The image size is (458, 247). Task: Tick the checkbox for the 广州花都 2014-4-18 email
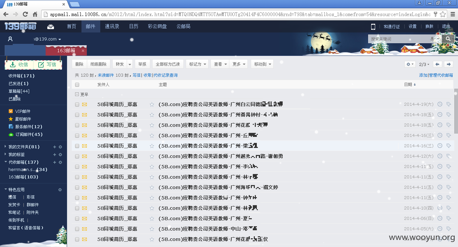pos(77,125)
